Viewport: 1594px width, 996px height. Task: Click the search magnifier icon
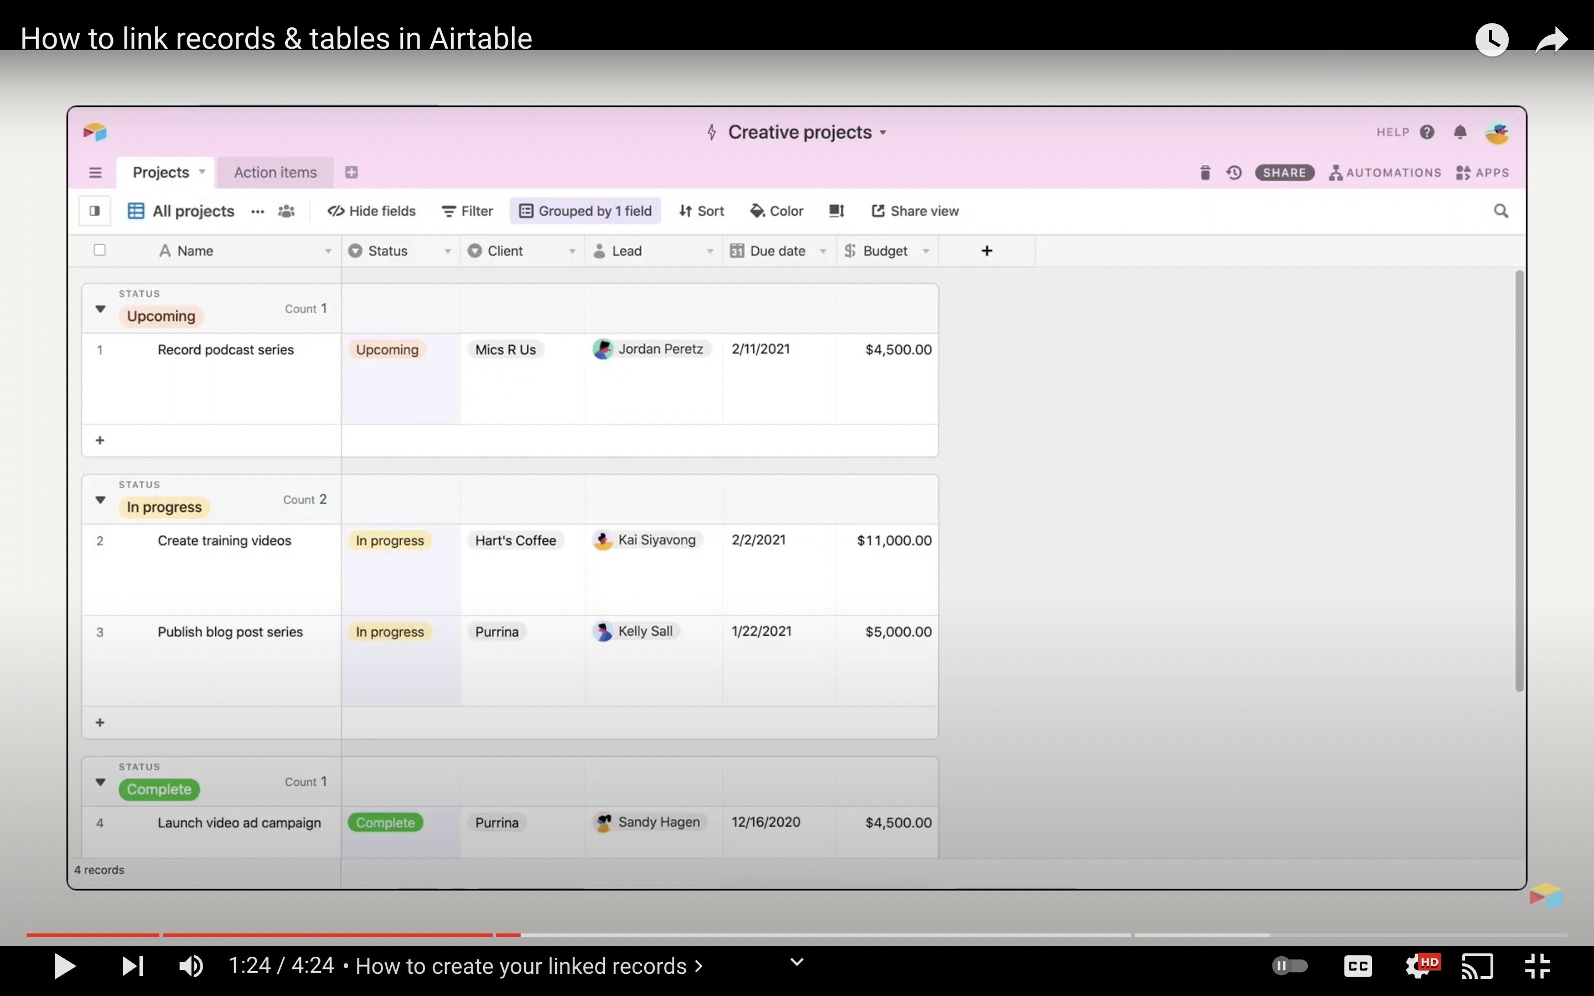[x=1500, y=211]
